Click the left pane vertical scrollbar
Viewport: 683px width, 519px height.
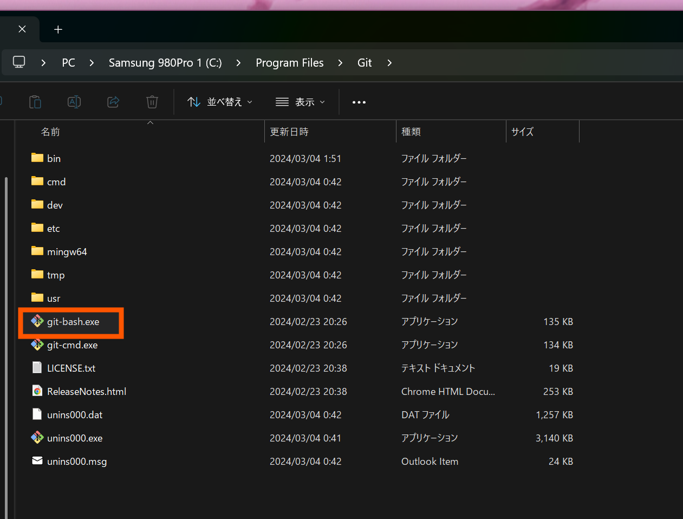tap(6, 347)
